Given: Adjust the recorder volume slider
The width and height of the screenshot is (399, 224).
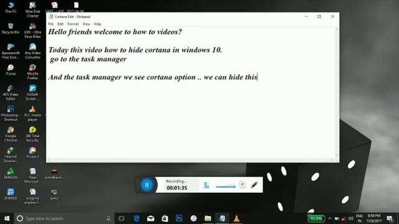Looking at the screenshot, I should [x=226, y=186].
